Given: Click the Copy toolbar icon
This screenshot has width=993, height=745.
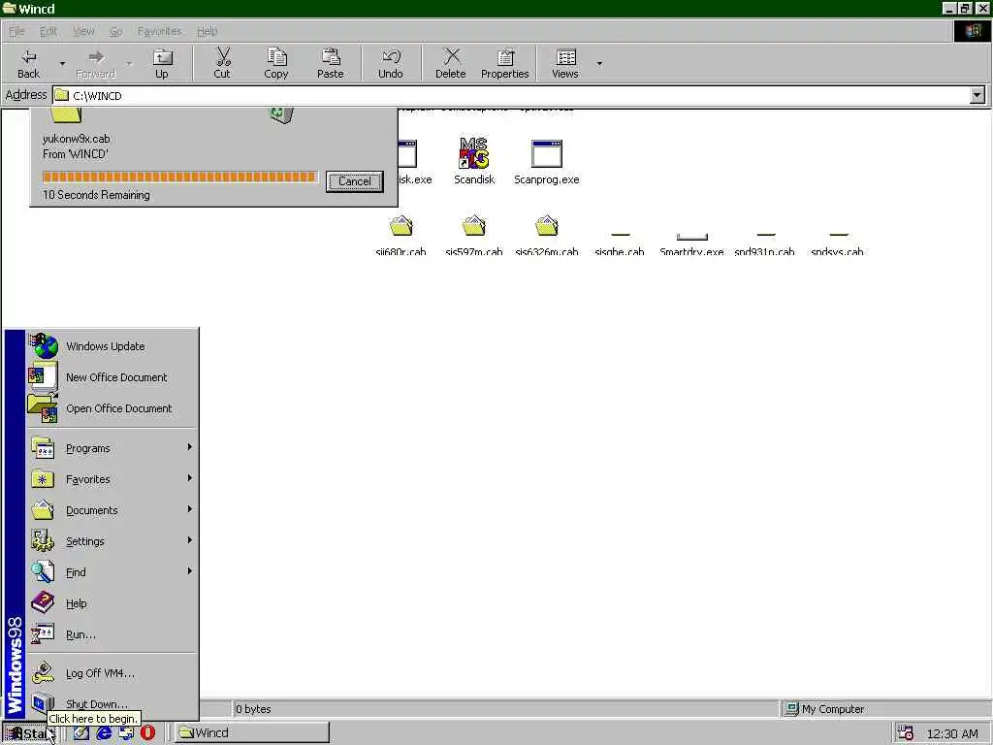Looking at the screenshot, I should coord(276,56).
